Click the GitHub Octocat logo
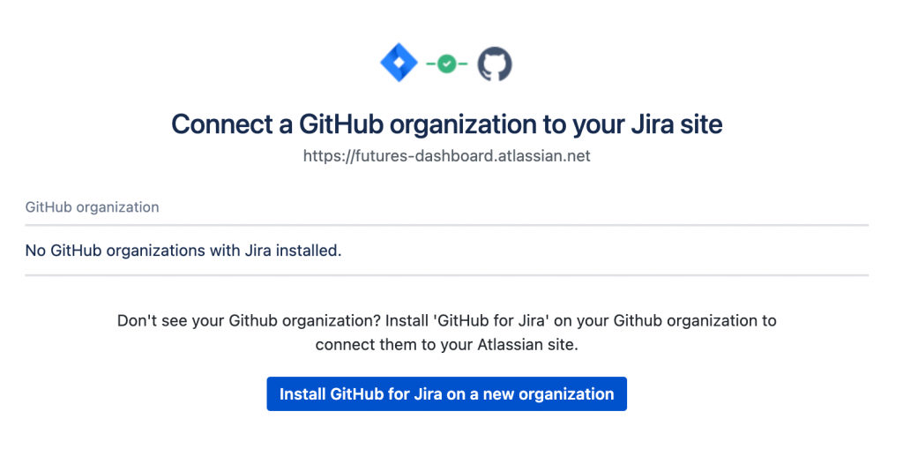 coord(495,64)
